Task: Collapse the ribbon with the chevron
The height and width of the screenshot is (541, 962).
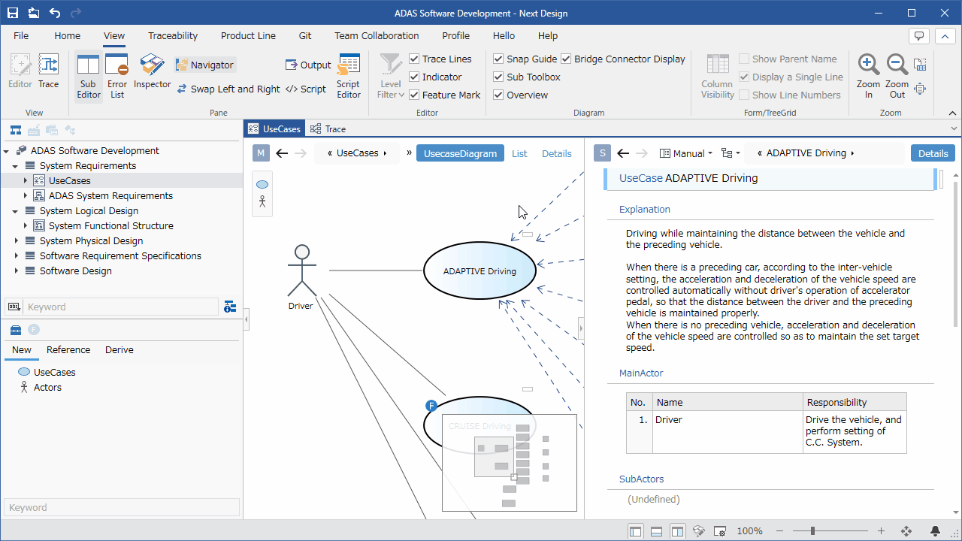Action: 953,113
